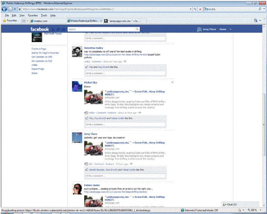Click Report Page link
The image size is (267, 214).
[x=38, y=69]
